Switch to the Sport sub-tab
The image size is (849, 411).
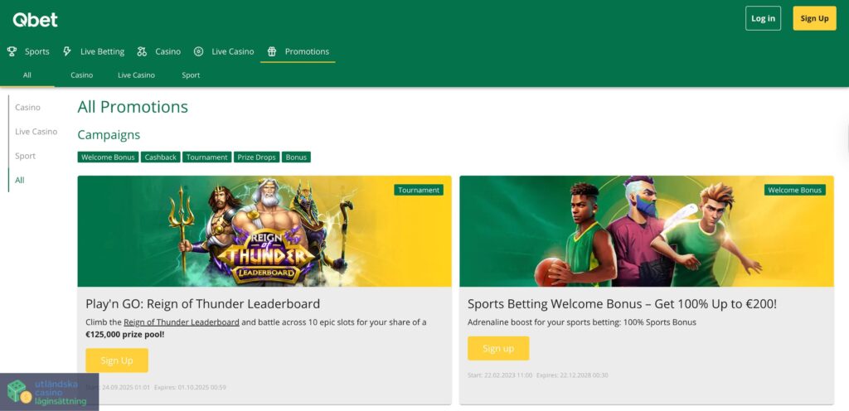click(191, 75)
